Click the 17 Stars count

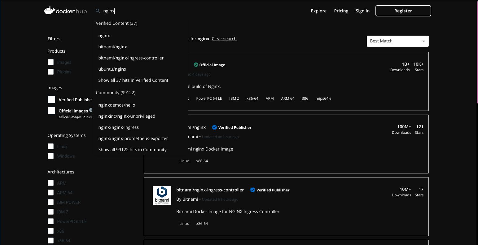point(419,192)
